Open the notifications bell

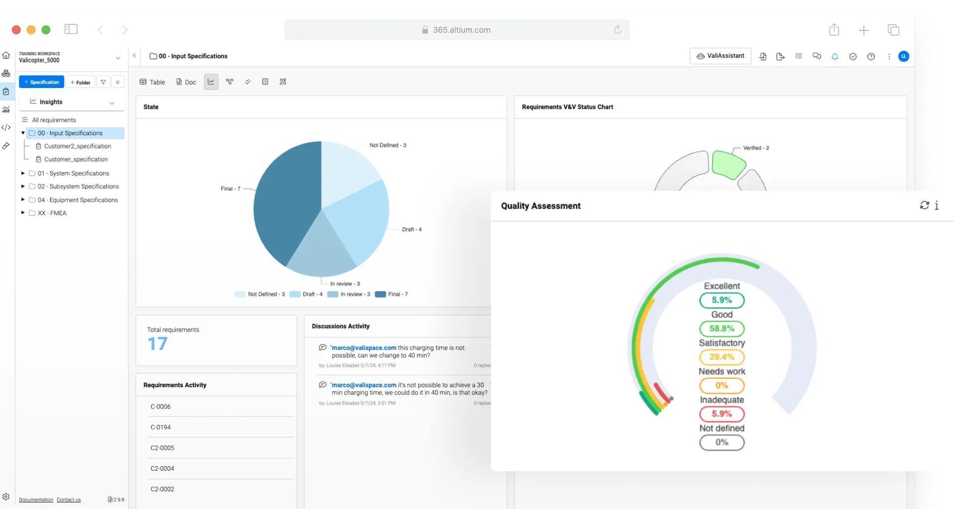point(835,57)
